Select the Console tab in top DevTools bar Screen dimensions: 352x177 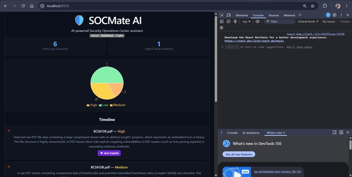pos(258,15)
